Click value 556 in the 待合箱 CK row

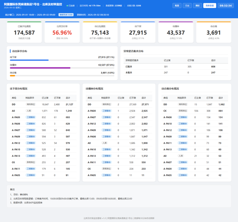point(196,111)
